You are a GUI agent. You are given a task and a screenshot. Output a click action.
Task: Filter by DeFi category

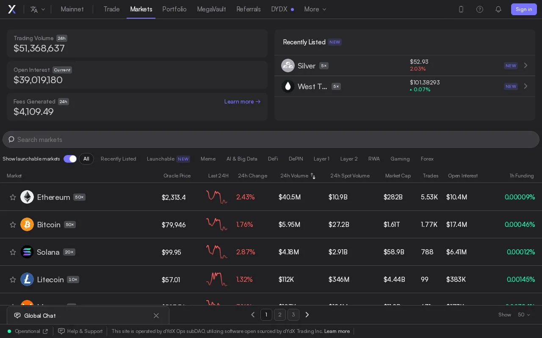(x=273, y=159)
